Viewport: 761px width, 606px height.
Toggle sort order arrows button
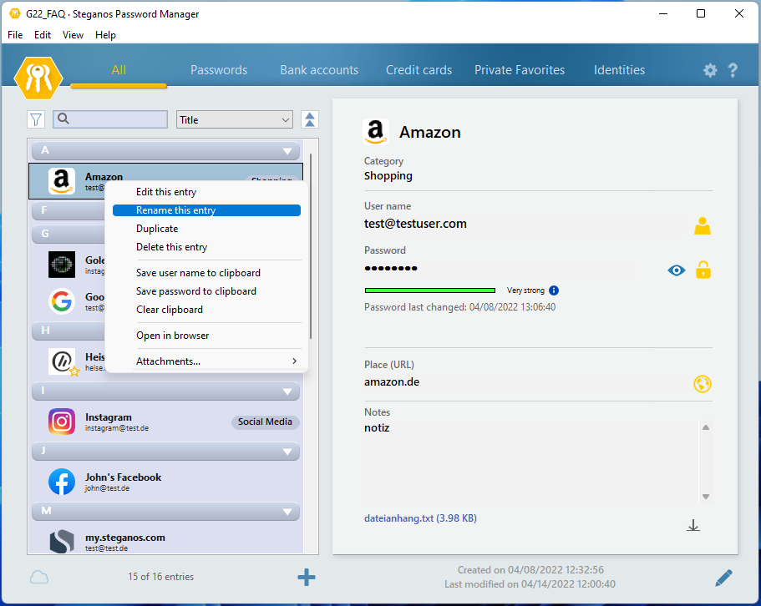tap(310, 119)
